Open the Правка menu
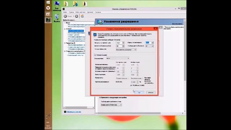 point(71,12)
